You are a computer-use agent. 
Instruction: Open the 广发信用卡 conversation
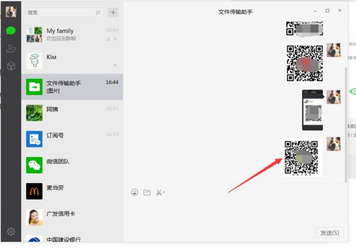[72, 217]
